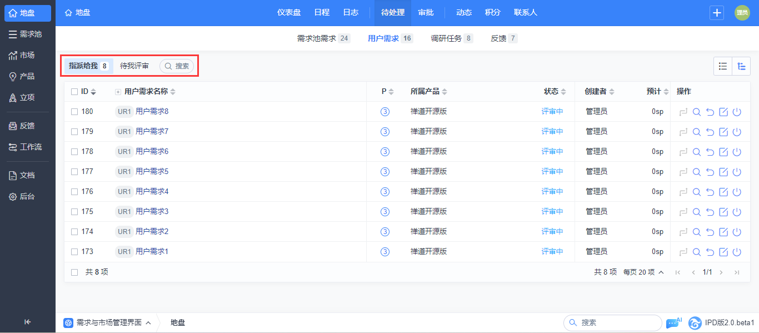Edit 用户需求6 using the pencil icon
This screenshot has height=333, width=759.
(723, 152)
